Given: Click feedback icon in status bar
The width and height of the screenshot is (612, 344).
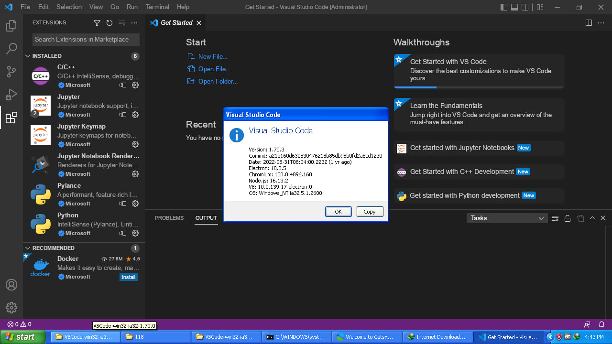Looking at the screenshot, I should 587,324.
